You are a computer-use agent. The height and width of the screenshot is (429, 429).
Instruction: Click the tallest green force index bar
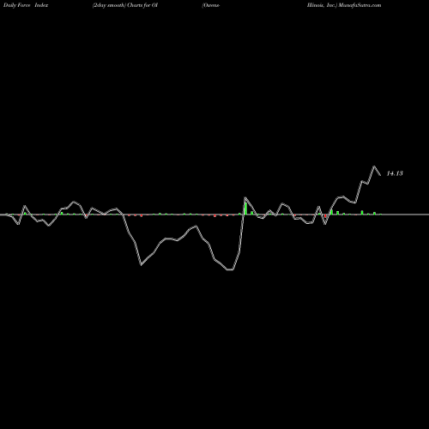(245, 208)
